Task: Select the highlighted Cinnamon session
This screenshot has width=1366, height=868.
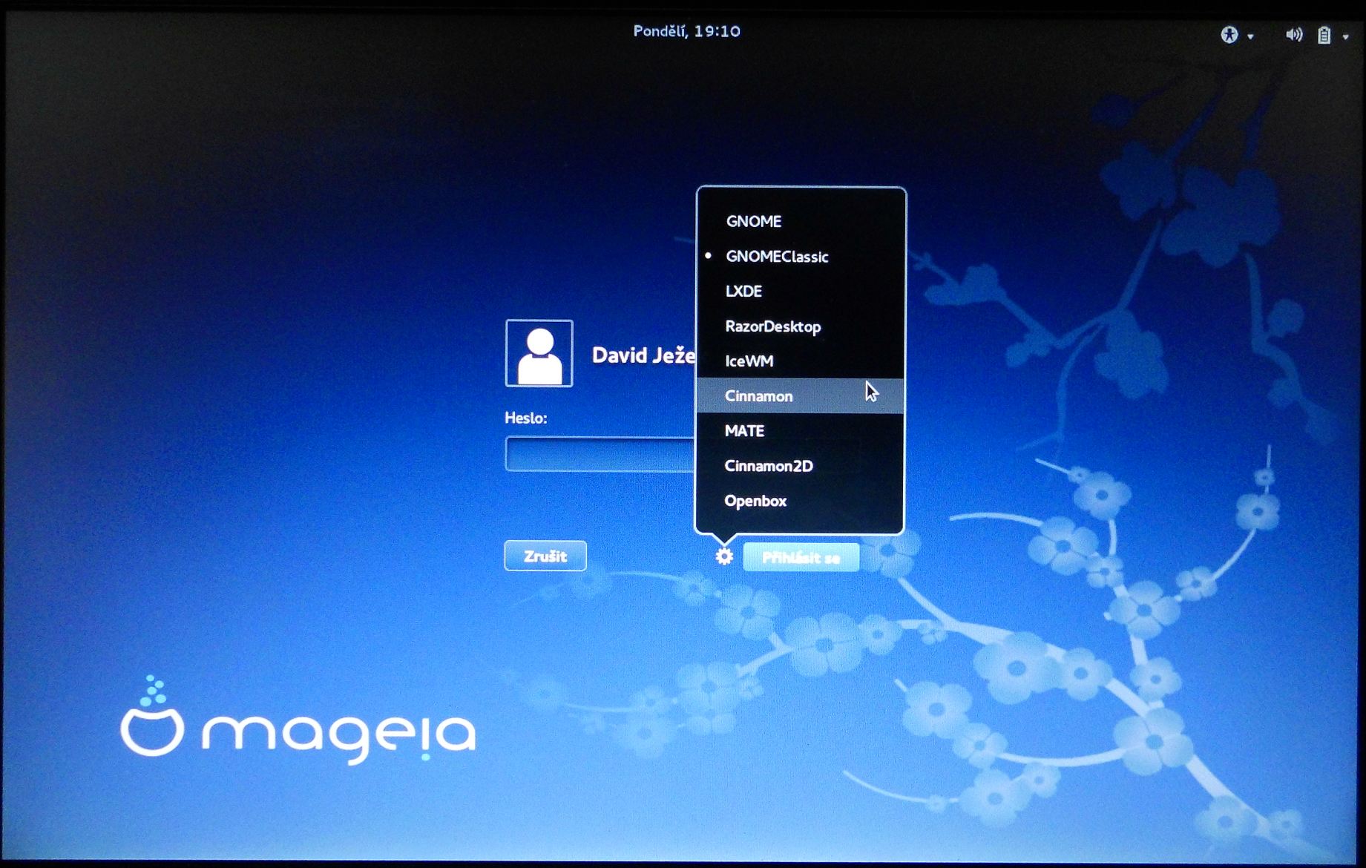Action: click(801, 395)
